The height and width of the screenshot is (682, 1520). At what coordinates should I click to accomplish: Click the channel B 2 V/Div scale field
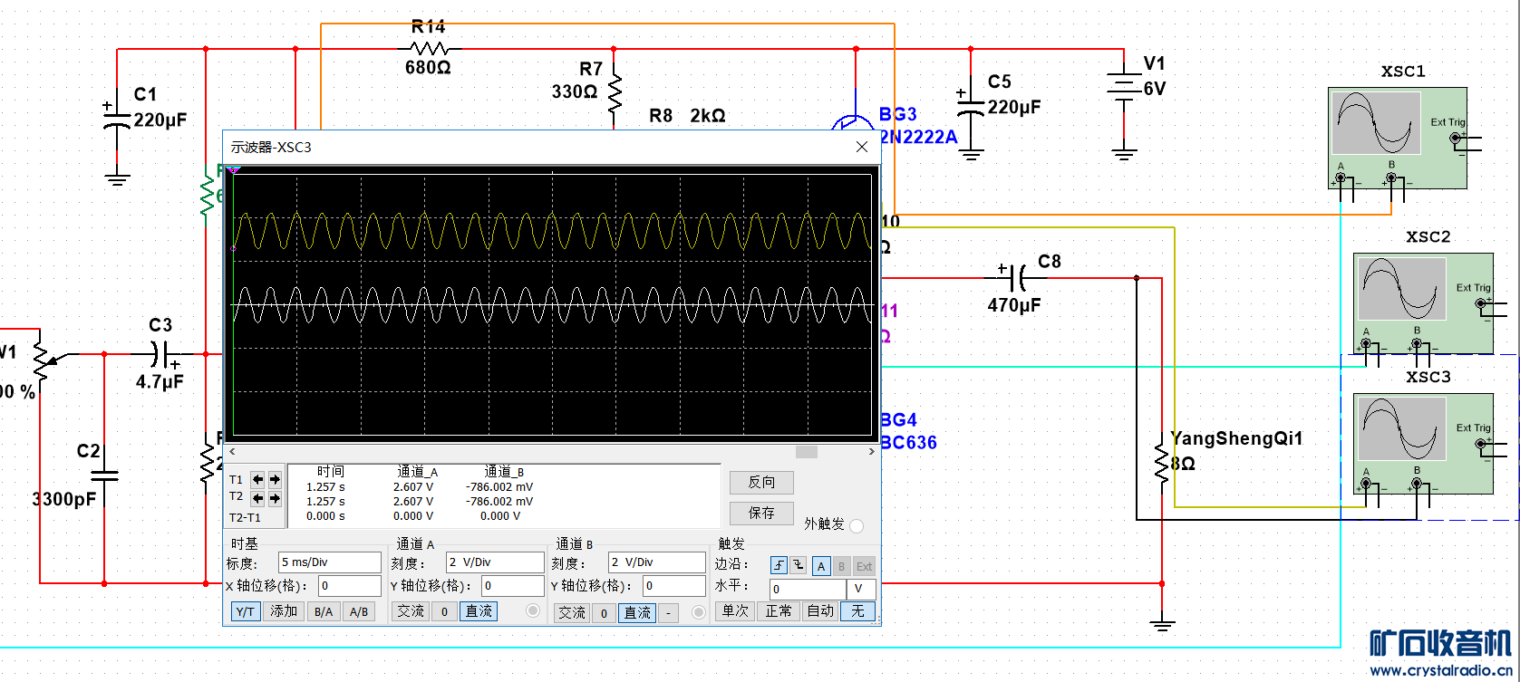pyautogui.click(x=657, y=562)
